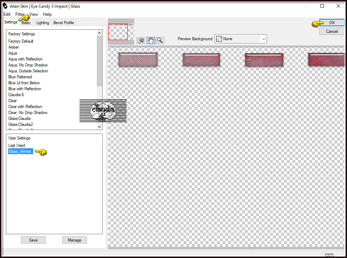Open the View menu
Screen dimensions: 347x258
(34, 14)
